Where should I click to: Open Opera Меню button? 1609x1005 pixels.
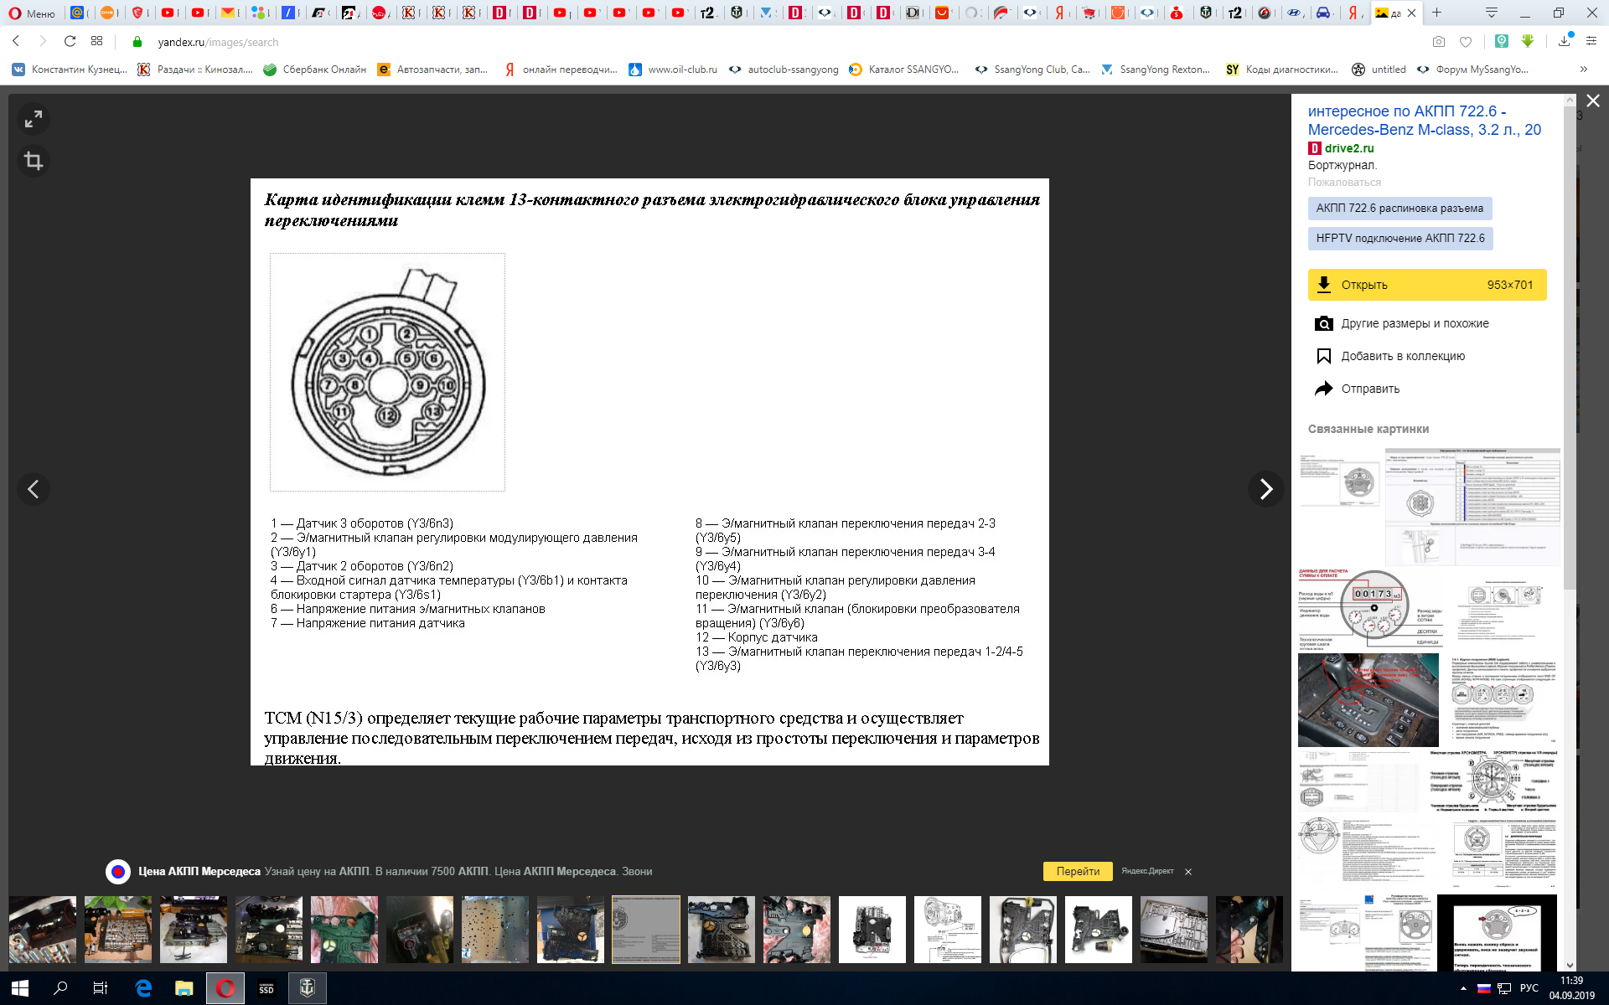point(32,13)
